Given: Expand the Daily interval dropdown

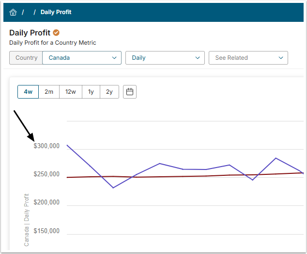Looking at the screenshot, I should point(165,58).
